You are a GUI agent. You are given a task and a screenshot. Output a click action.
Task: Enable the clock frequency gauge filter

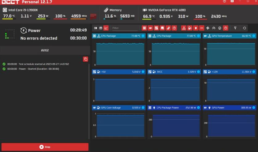pyautogui.click(x=214, y=28)
